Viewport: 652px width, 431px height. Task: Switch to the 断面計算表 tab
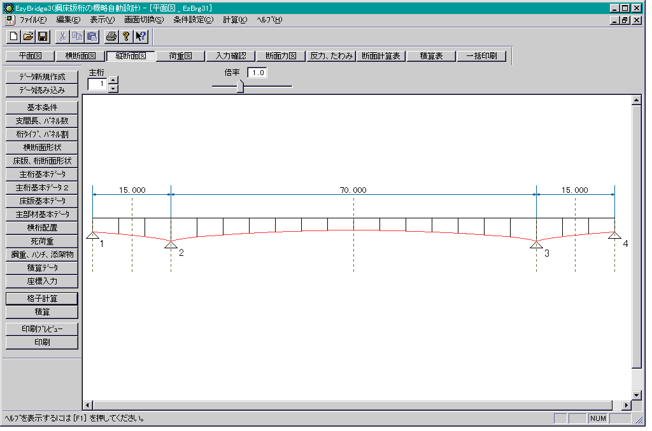tap(381, 56)
